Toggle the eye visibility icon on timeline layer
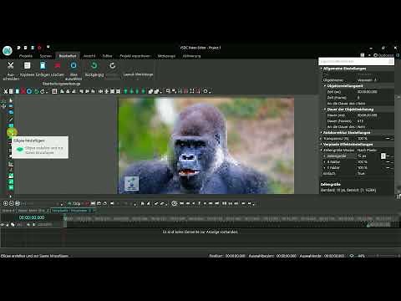 click(3, 224)
